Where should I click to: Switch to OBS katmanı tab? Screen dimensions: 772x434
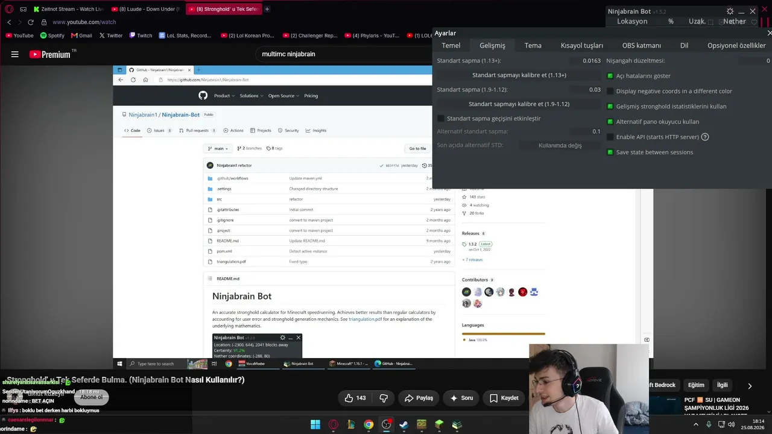[x=642, y=46]
